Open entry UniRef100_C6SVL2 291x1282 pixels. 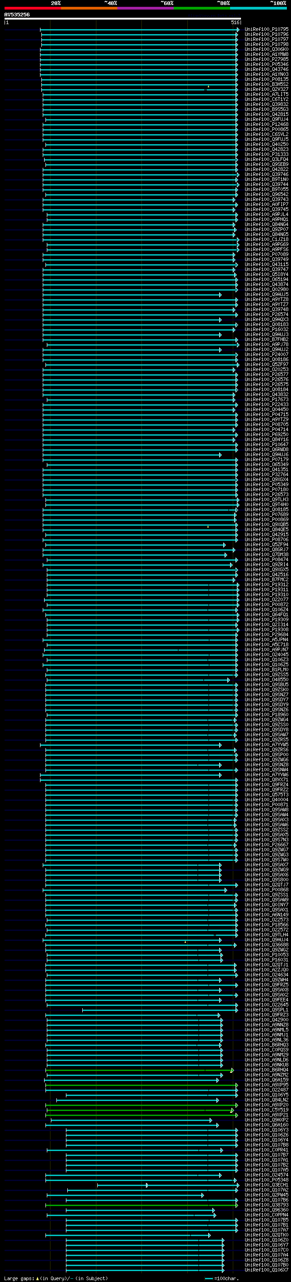coord(266,134)
